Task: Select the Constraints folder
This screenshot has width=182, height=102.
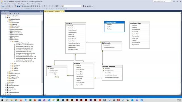Action: (17, 65)
